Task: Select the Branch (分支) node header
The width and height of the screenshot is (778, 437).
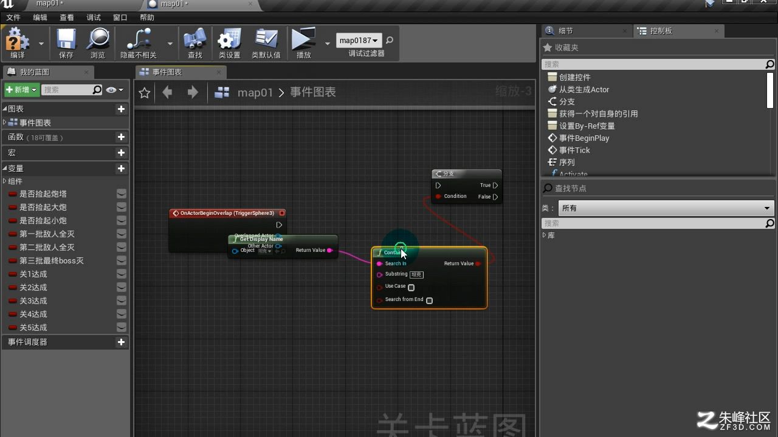Action: [x=467, y=174]
